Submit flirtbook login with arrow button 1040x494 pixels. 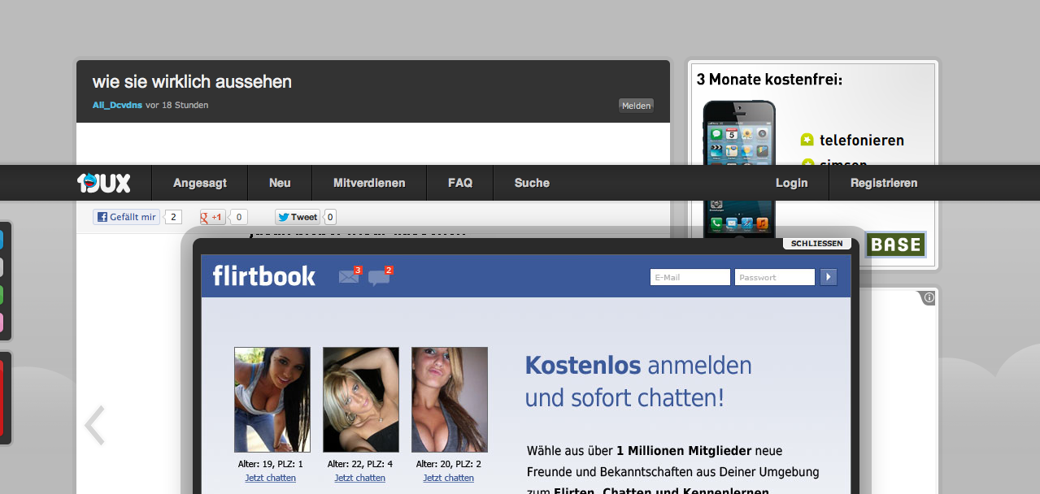pyautogui.click(x=828, y=277)
